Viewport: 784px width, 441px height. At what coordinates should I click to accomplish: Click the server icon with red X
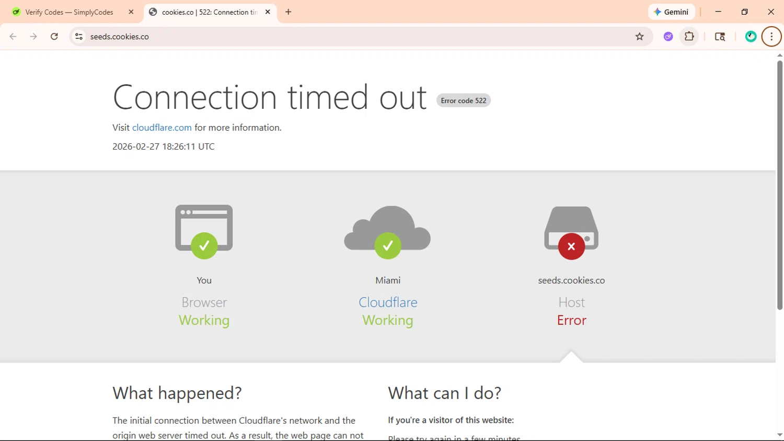click(x=571, y=233)
